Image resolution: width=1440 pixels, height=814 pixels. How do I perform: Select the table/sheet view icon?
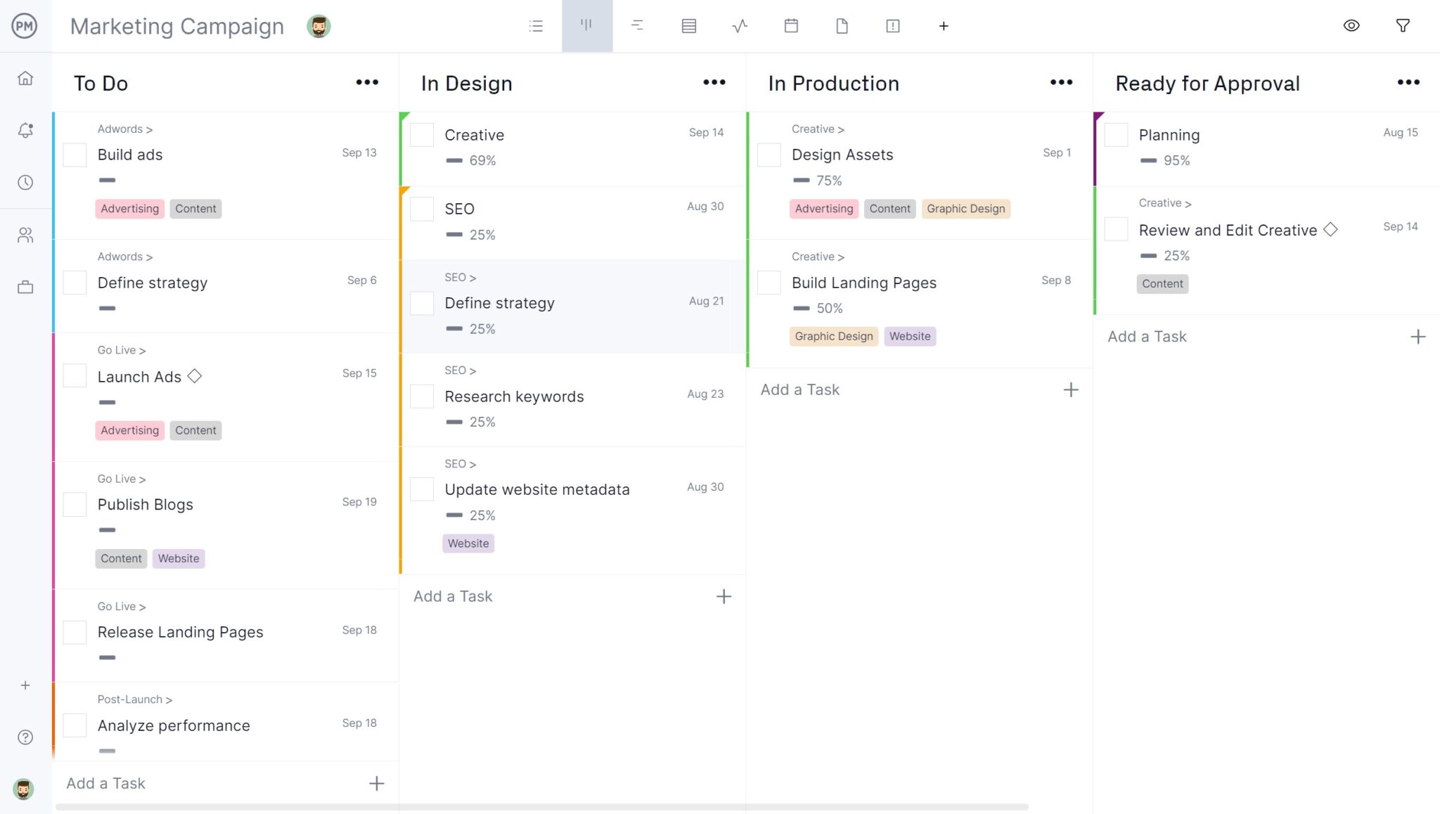[x=689, y=26]
